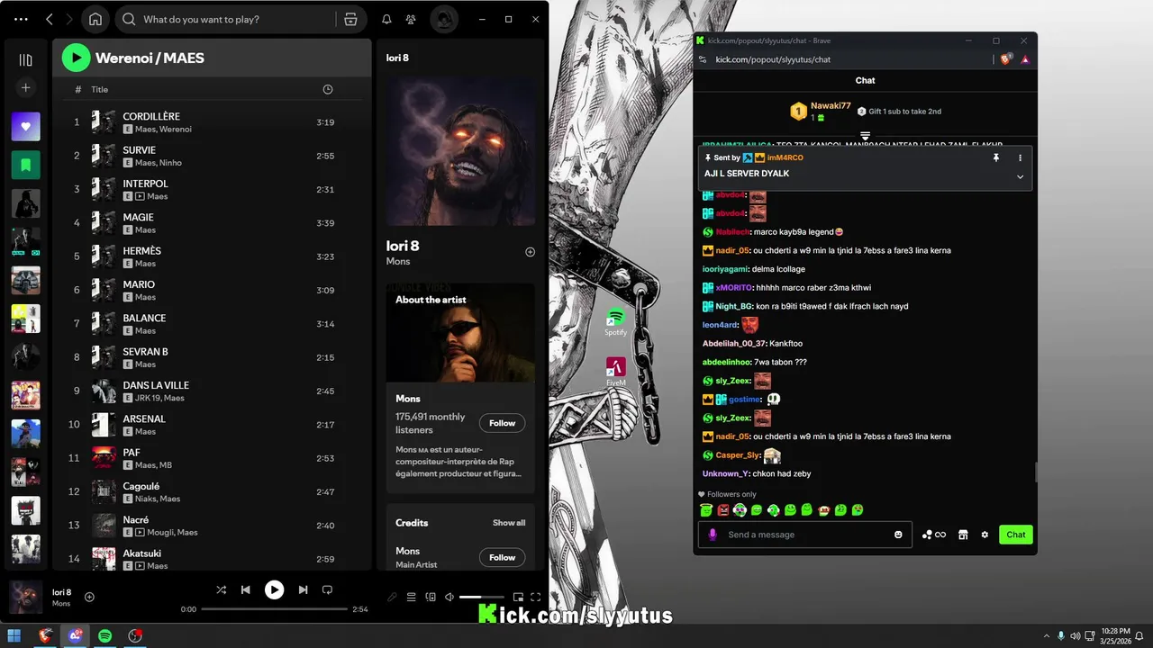Open emote picker smiley icon

point(898,535)
